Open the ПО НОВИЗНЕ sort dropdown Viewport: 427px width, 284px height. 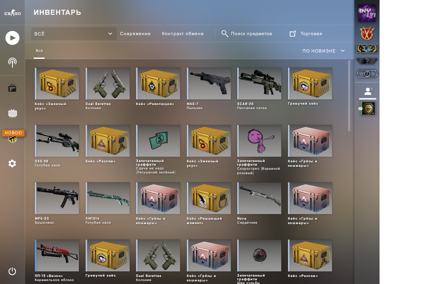(x=324, y=51)
